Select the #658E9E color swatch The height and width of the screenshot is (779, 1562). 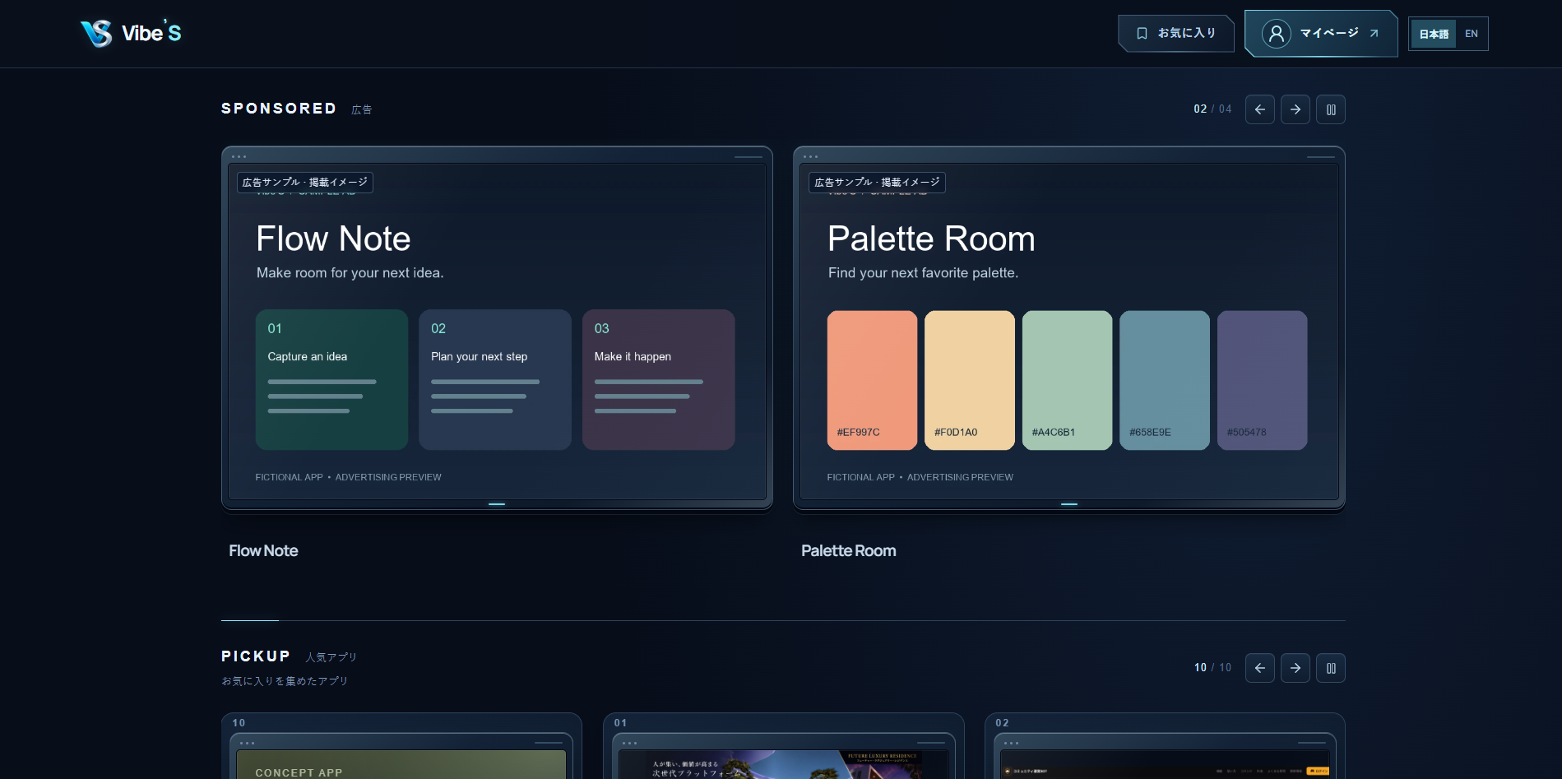pos(1165,380)
